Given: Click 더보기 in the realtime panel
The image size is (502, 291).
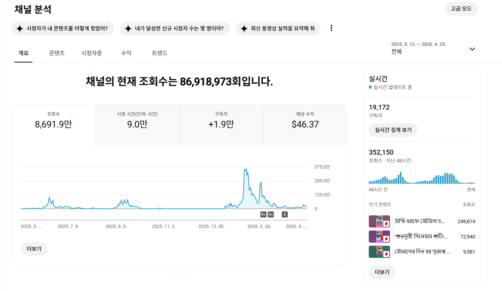Looking at the screenshot, I should [x=382, y=272].
